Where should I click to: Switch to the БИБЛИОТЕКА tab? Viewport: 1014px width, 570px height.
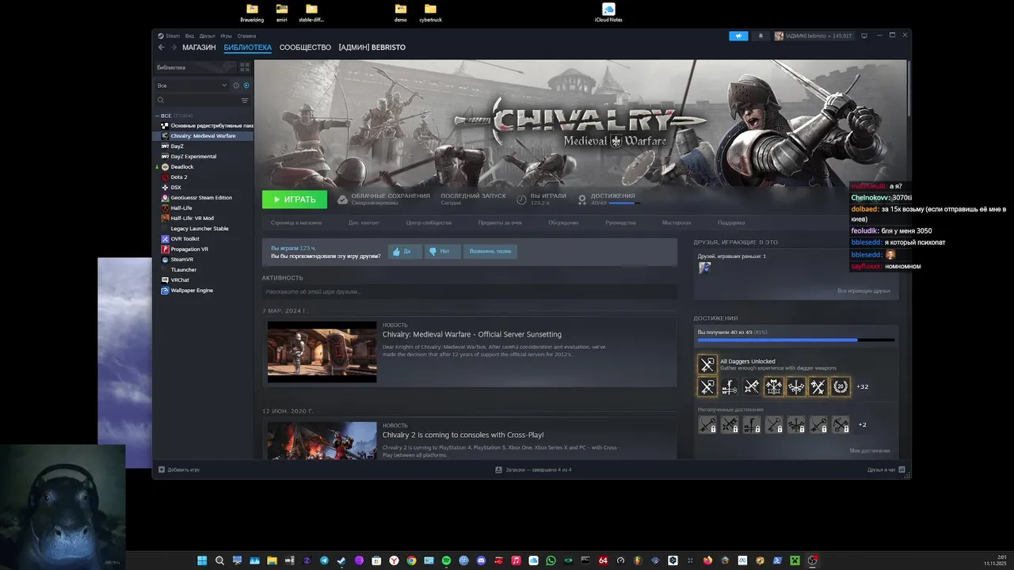247,47
